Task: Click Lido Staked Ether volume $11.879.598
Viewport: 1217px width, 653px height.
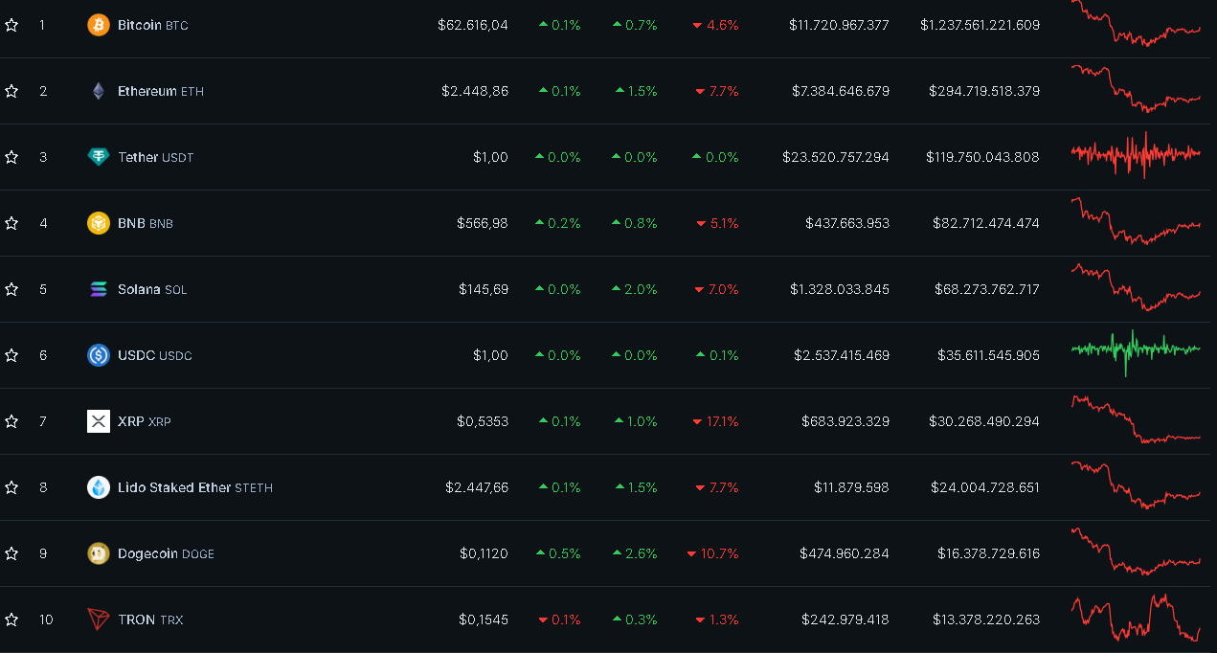Action: coord(851,487)
